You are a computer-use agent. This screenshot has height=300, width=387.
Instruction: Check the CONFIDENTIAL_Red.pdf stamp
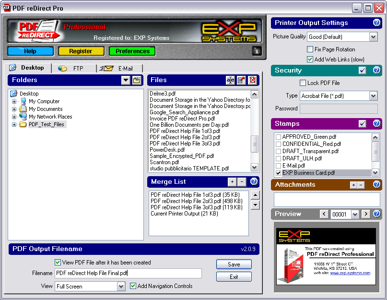(279, 144)
